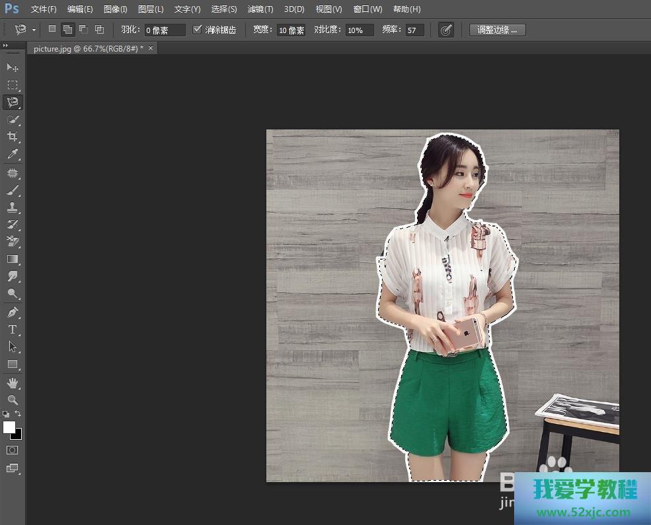Select the Gradient tool
The height and width of the screenshot is (525, 651).
13,259
